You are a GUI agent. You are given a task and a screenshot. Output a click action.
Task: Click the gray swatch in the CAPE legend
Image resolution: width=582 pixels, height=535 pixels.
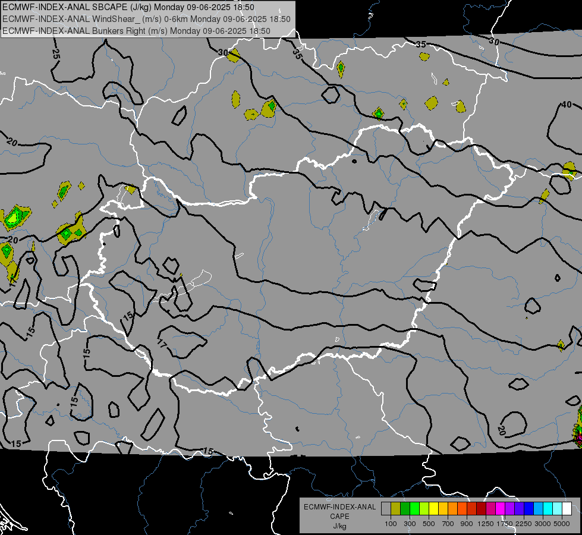click(386, 508)
